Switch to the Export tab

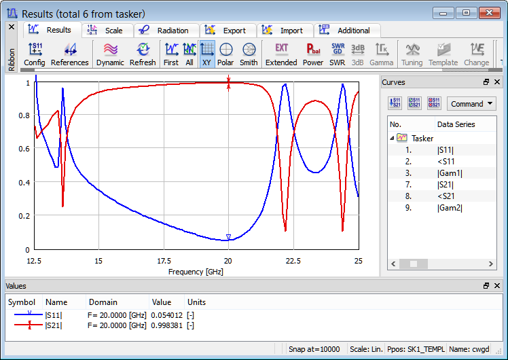[227, 31]
